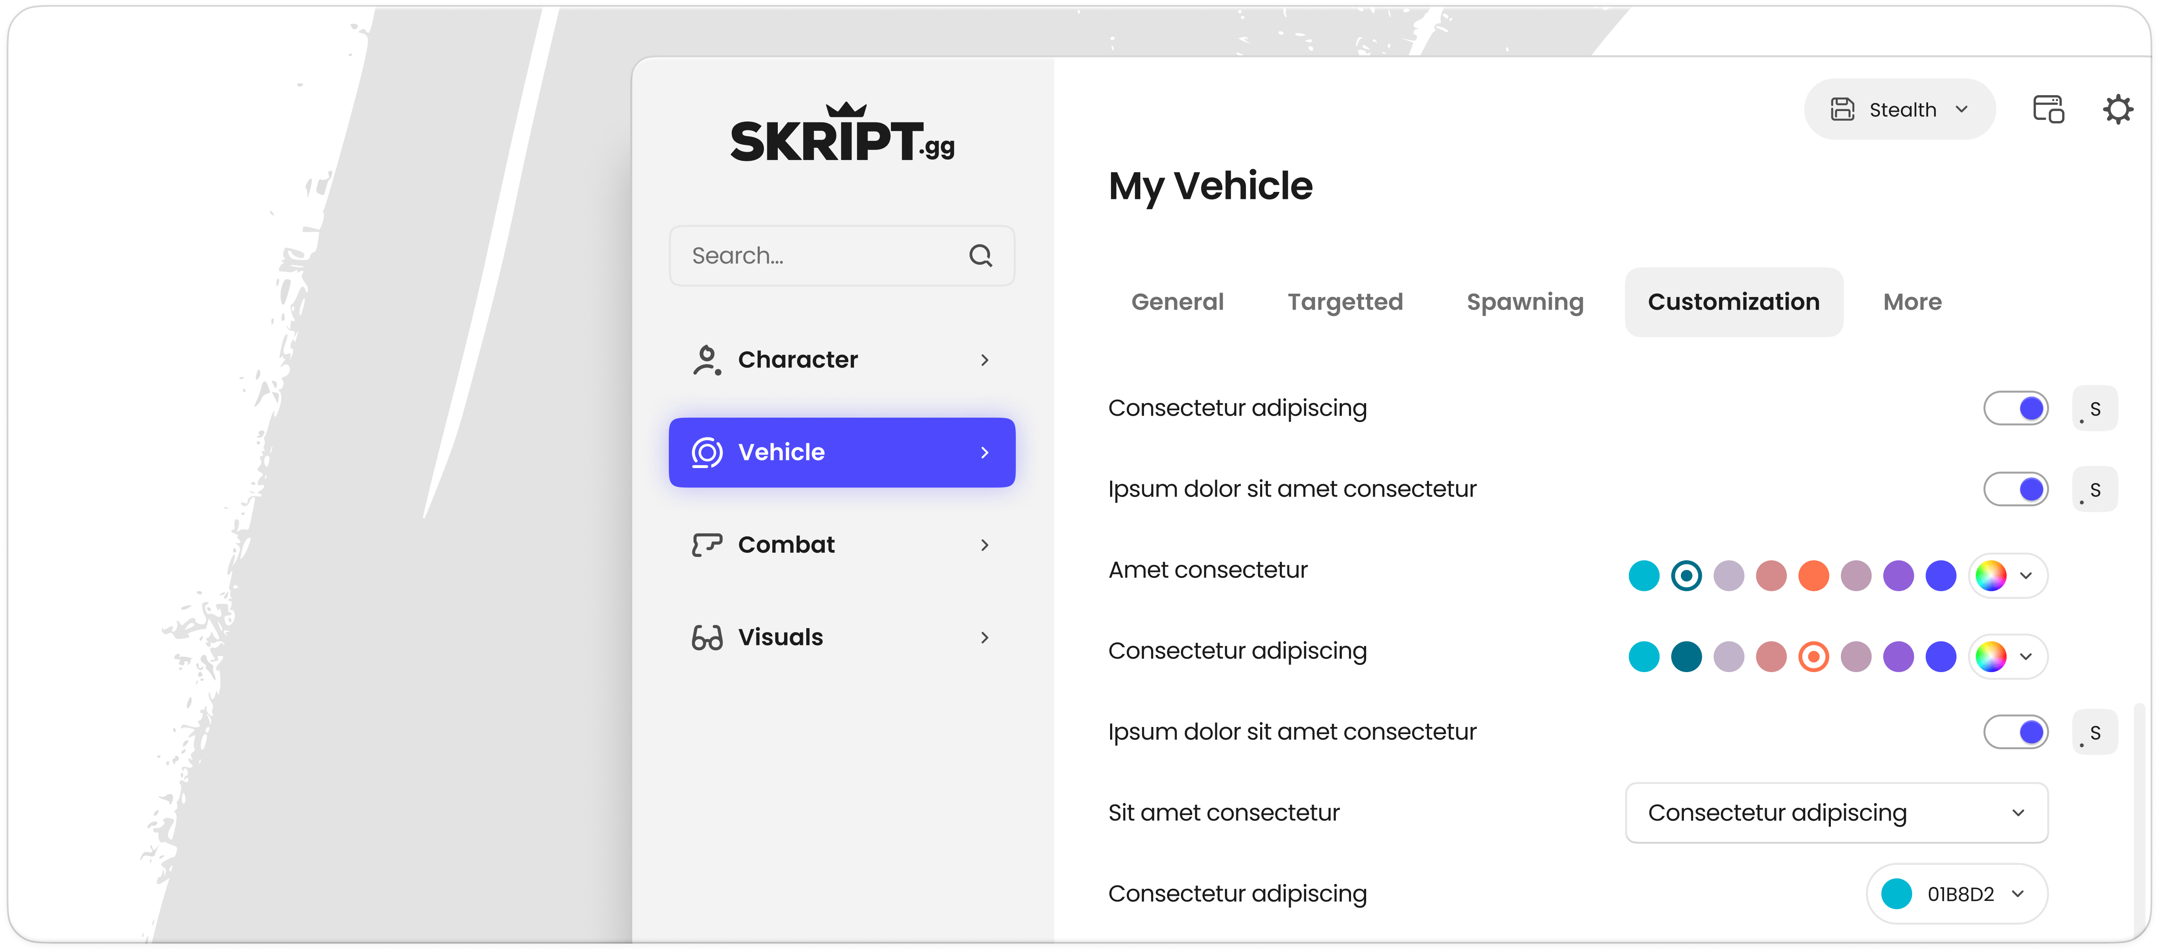Turn off the lower Ipsum dolor toggle
2159x952 pixels.
tap(2016, 732)
